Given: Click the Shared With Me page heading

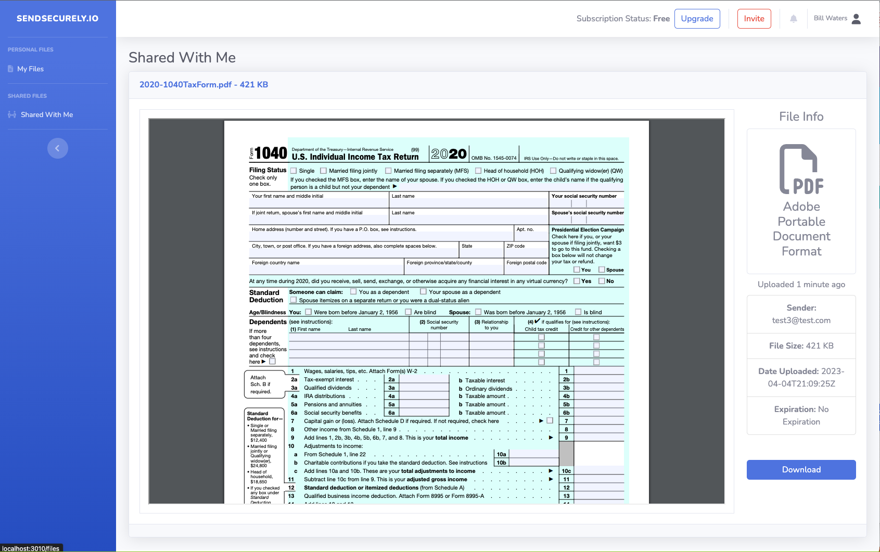Looking at the screenshot, I should coord(182,57).
